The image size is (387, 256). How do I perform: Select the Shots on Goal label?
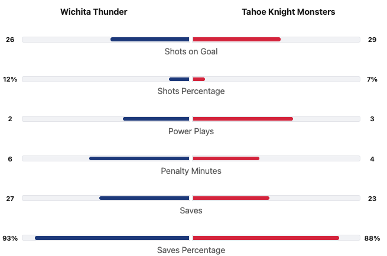(x=191, y=51)
